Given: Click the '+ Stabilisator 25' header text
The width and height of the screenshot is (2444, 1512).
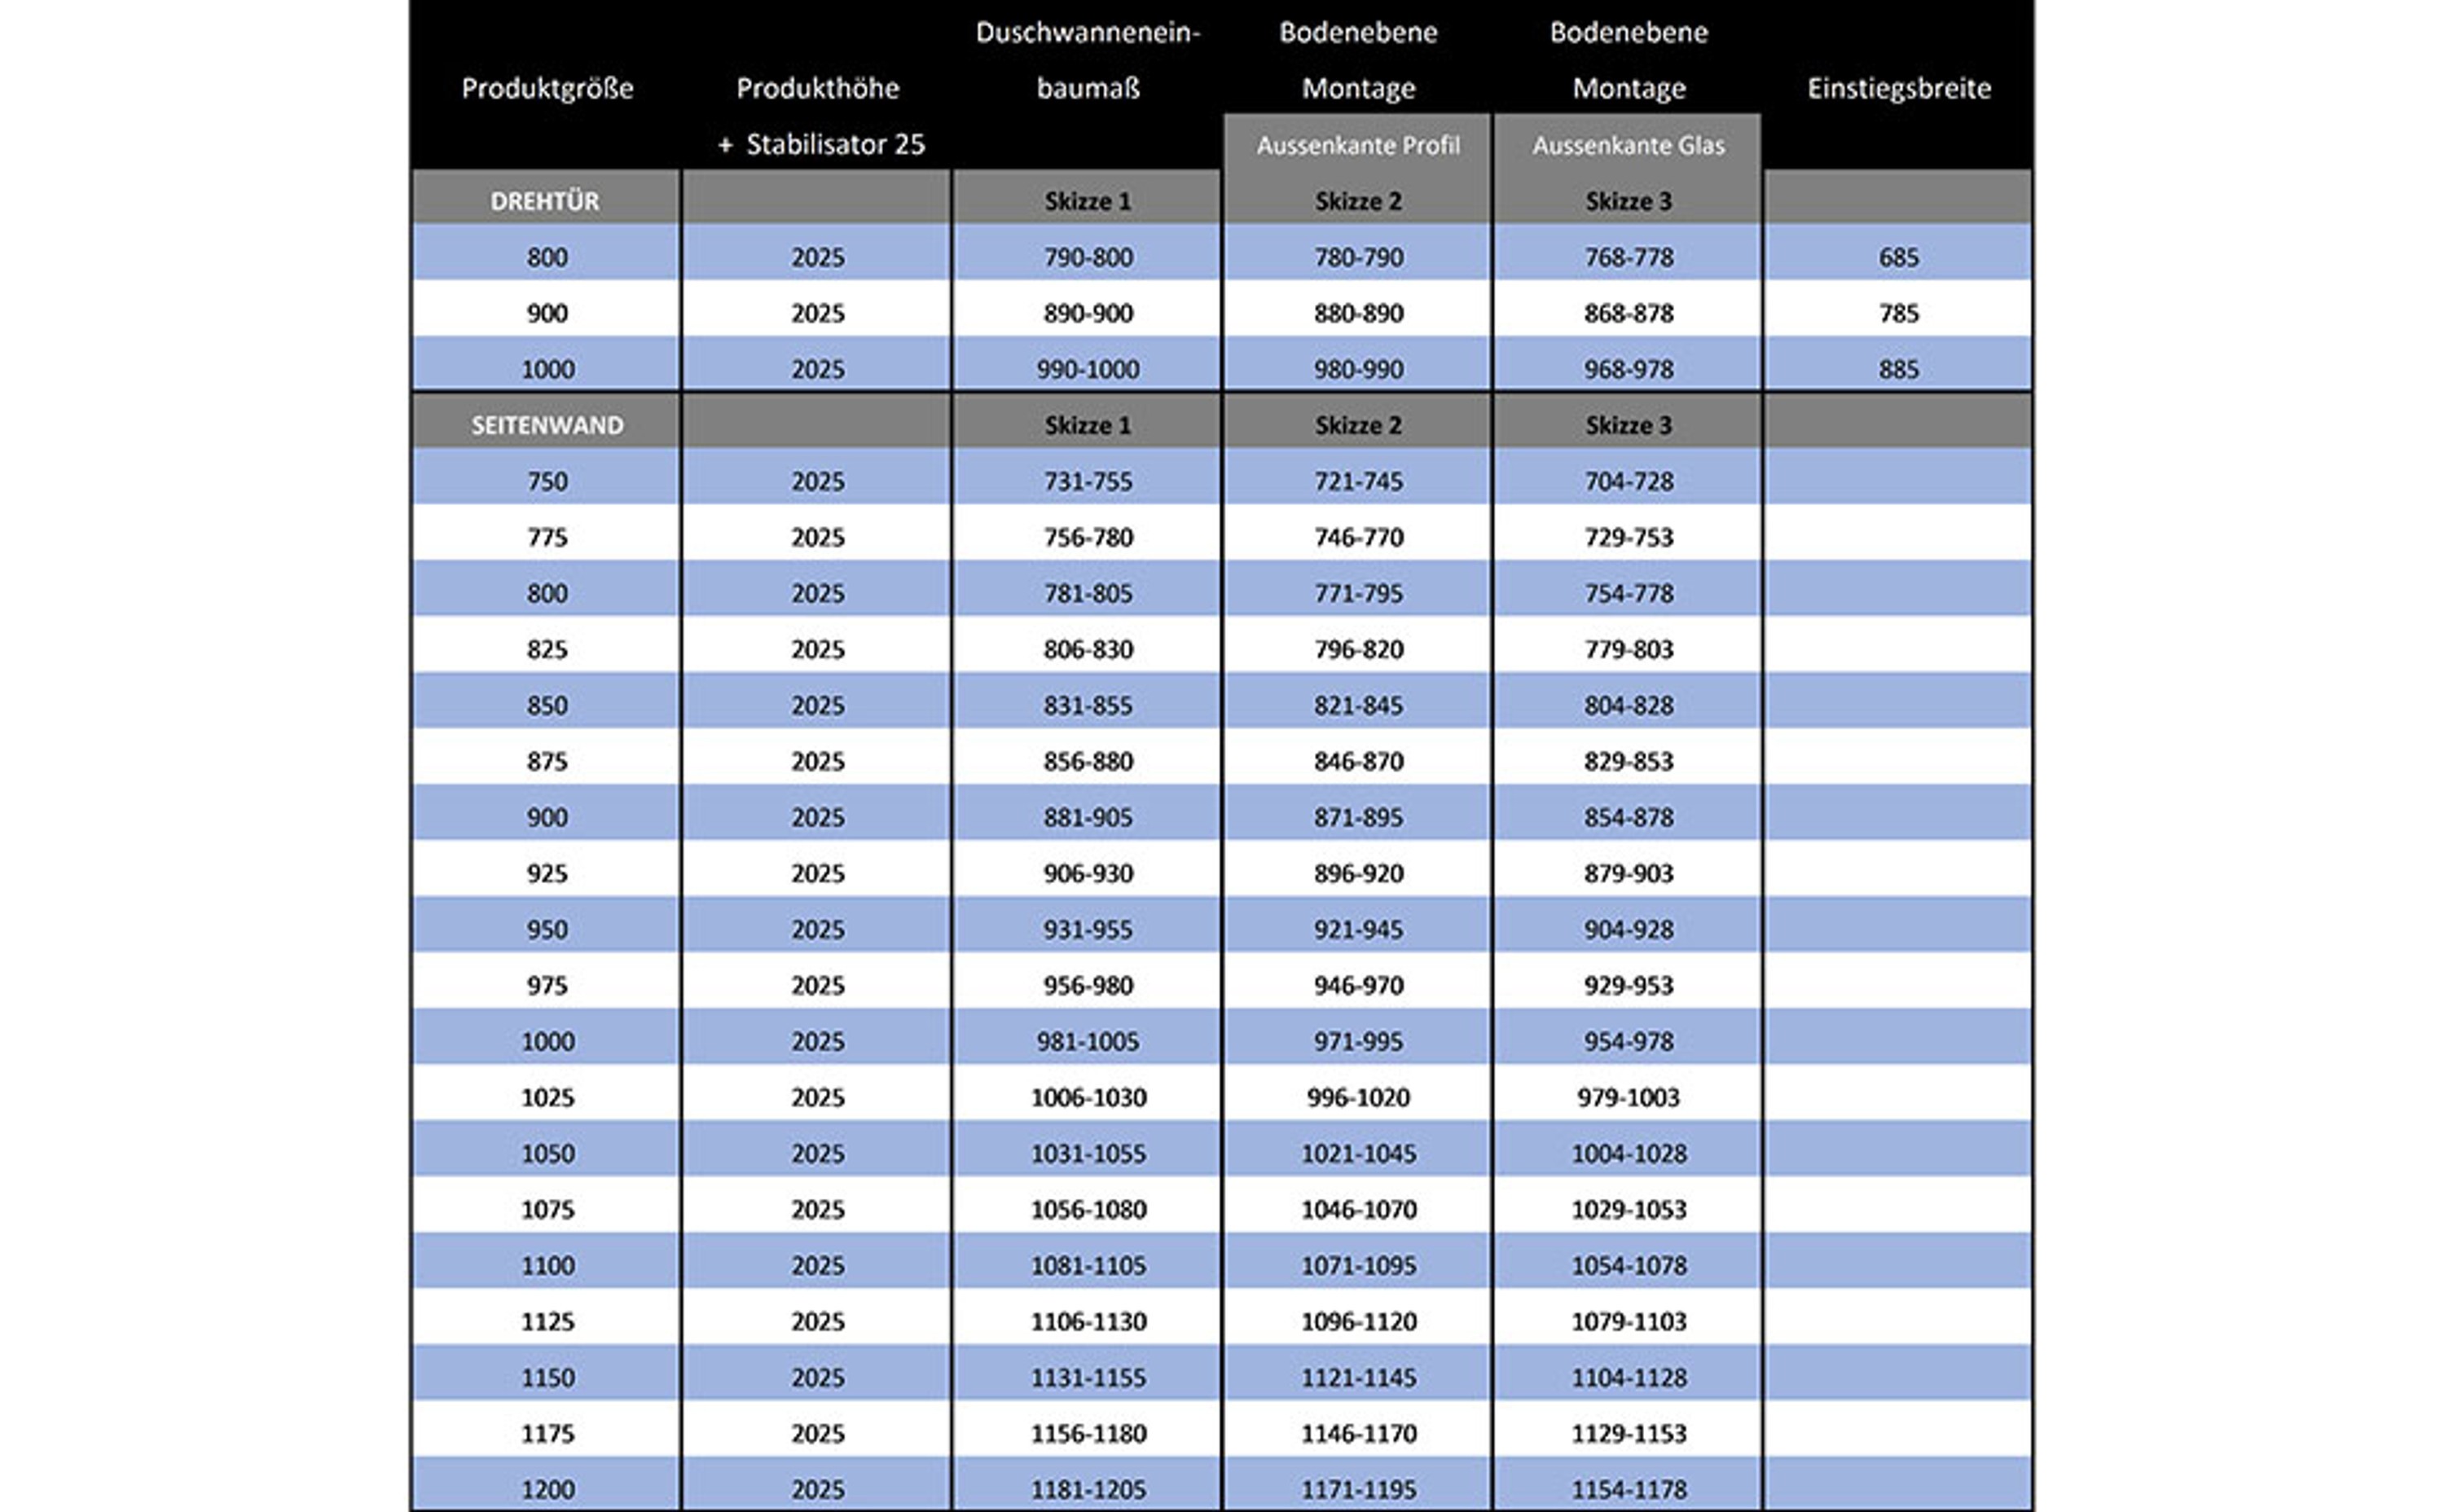Looking at the screenshot, I should point(820,145).
